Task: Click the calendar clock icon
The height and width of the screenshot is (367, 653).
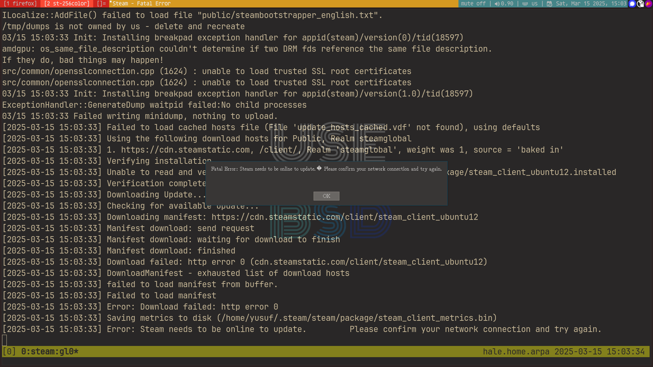Action: coord(549,4)
